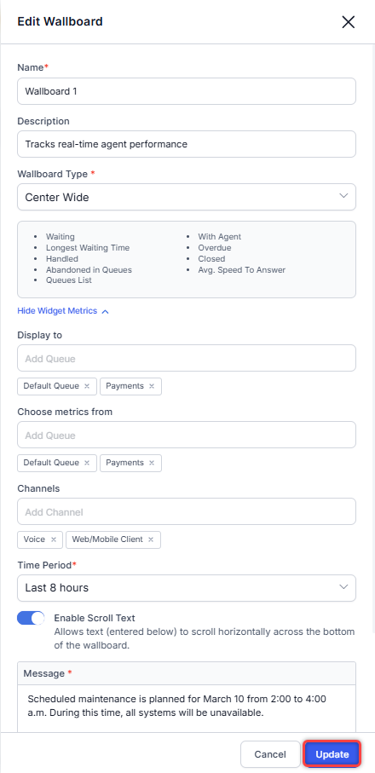Image resolution: width=375 pixels, height=773 pixels.
Task: Focus the Name input field
Action: [x=187, y=90]
